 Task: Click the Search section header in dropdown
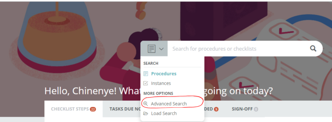tap(151, 63)
